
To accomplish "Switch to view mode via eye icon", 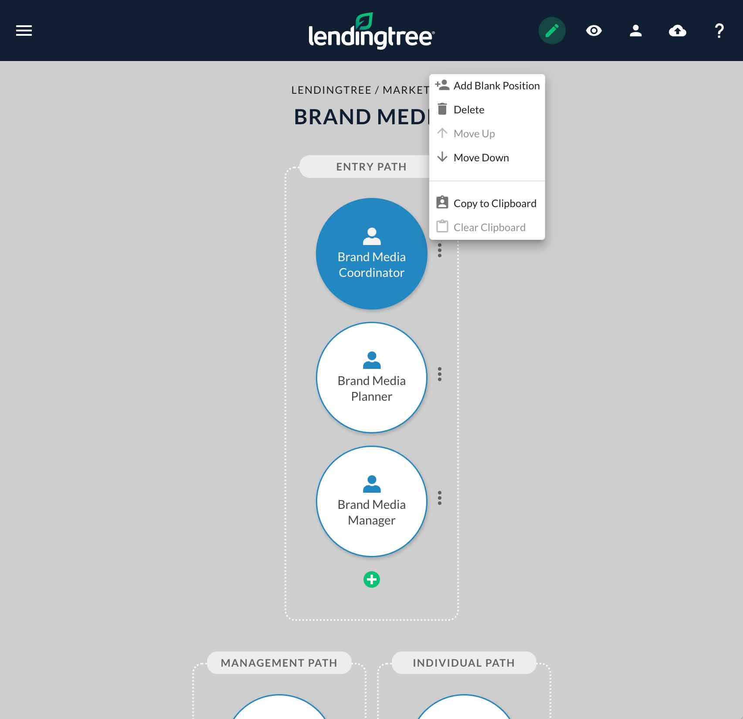I will point(594,31).
